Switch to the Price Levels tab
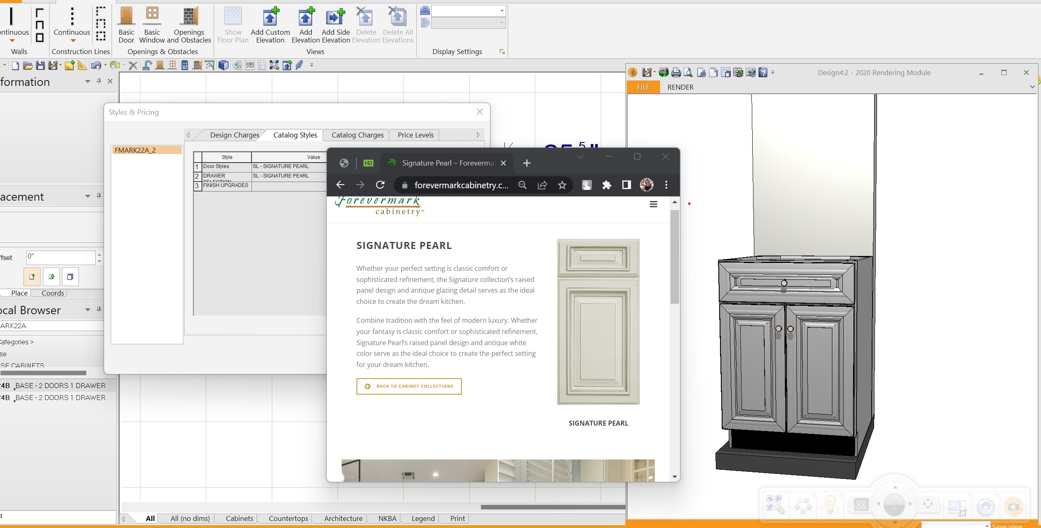This screenshot has height=528, width=1041. tap(416, 135)
